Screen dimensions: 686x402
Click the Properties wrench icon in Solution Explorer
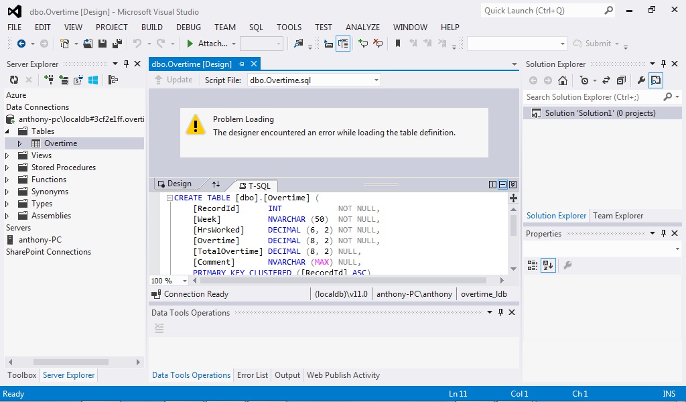tap(640, 80)
